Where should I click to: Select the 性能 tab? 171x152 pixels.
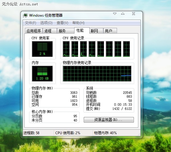[82, 30]
